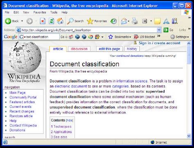Open the history tab
Screen dimensions: 194x148
132,49
